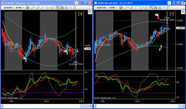This screenshot has width=186, height=109.
Task: Open the pencil drawing tools dropdown in CADJPY window
Action: [33, 8]
